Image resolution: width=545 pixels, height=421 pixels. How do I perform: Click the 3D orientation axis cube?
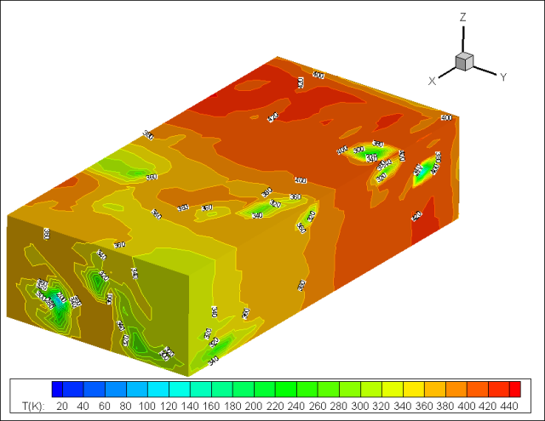tap(464, 61)
